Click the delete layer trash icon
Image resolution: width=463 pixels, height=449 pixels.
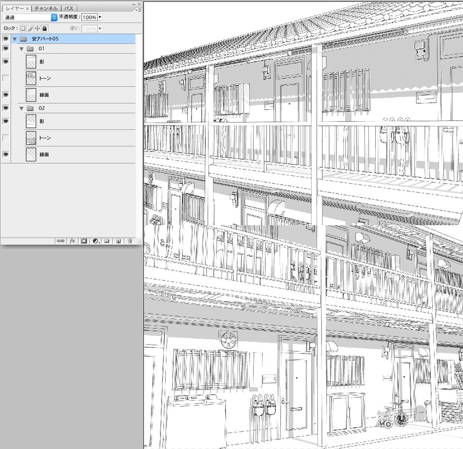point(130,241)
